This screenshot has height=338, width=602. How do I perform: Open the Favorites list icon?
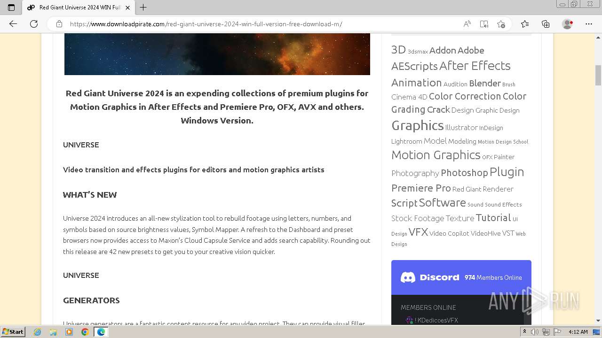coord(525,24)
